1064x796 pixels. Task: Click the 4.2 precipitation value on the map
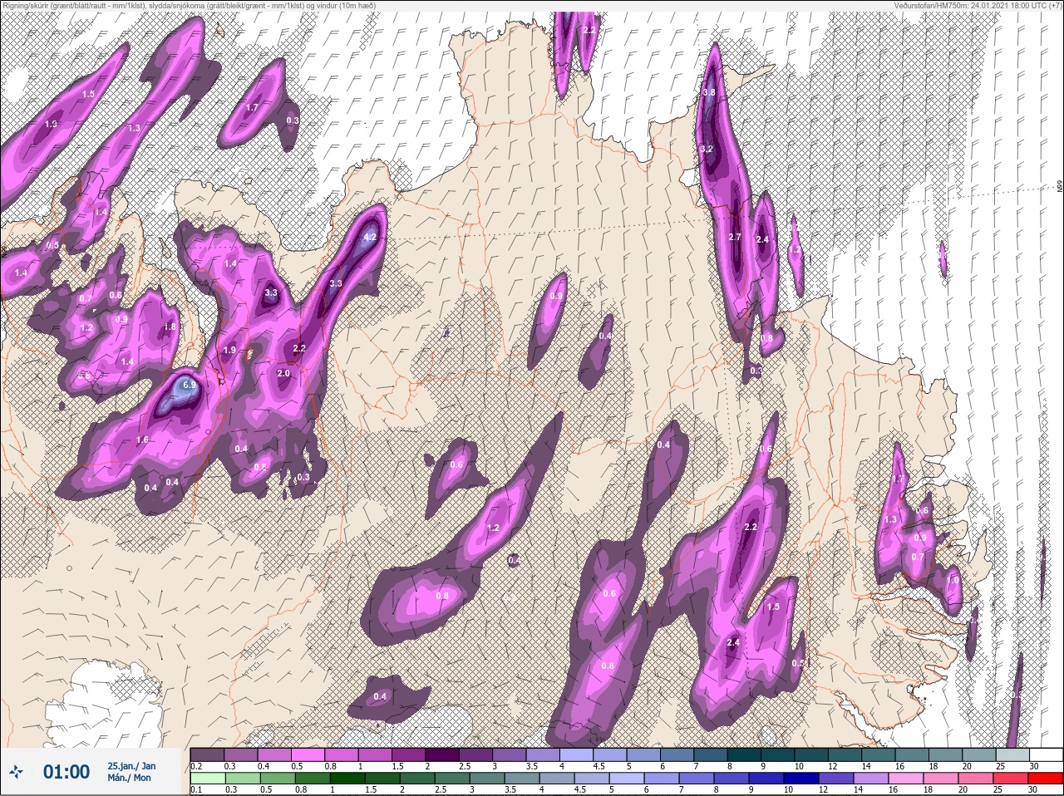coord(371,237)
